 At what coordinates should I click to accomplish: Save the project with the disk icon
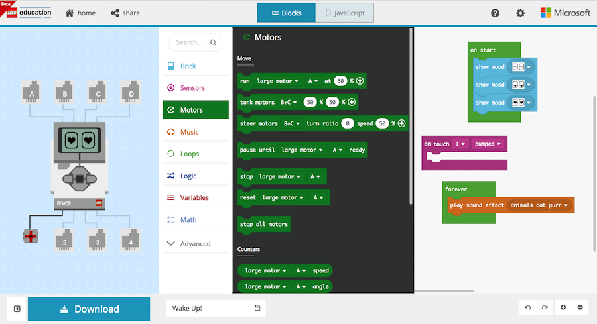(x=257, y=308)
